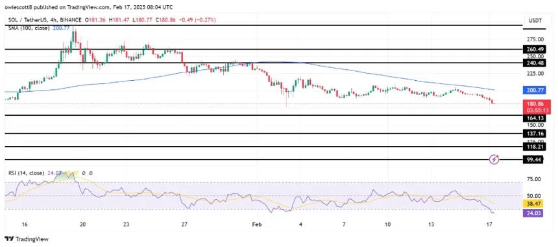Image resolution: width=558 pixels, height=247 pixels.
Task: Select the RSI (14, close) indicator label
Action: point(27,173)
